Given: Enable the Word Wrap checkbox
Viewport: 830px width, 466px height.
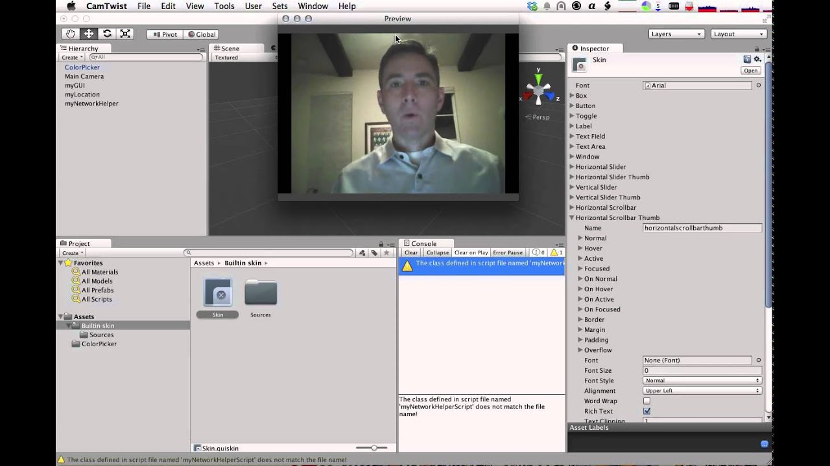Looking at the screenshot, I should (x=646, y=401).
